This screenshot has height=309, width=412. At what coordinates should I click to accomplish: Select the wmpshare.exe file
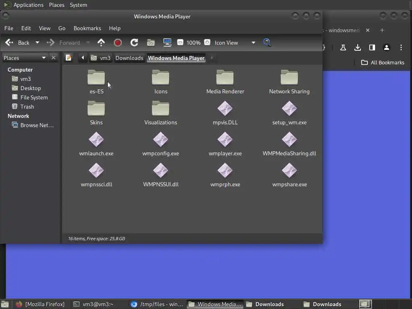[x=289, y=175]
